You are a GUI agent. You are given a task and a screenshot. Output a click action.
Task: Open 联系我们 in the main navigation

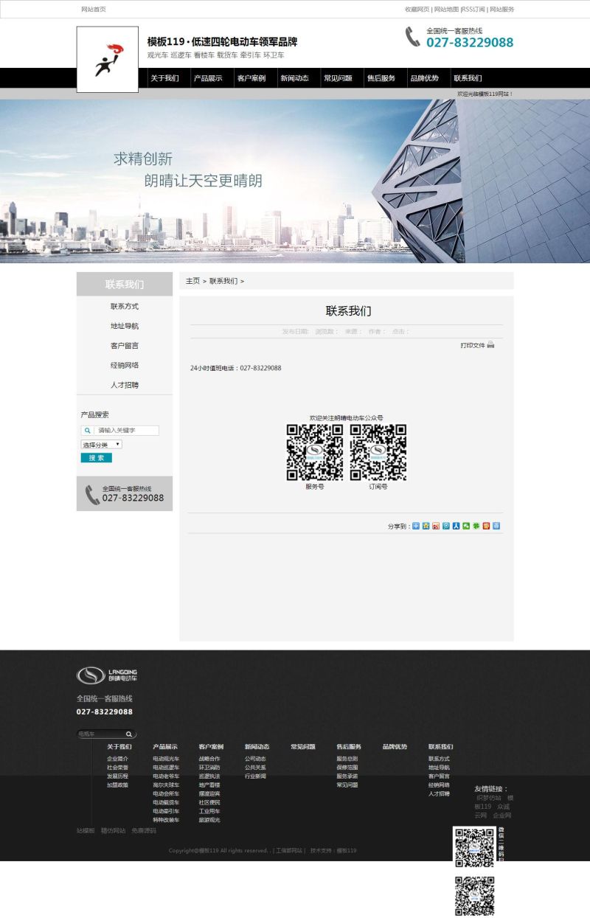click(x=468, y=78)
